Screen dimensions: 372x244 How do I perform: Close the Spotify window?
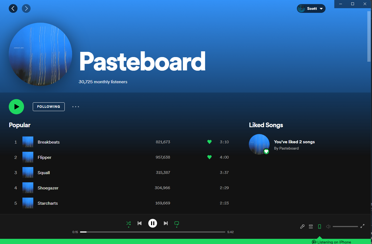pyautogui.click(x=365, y=4)
